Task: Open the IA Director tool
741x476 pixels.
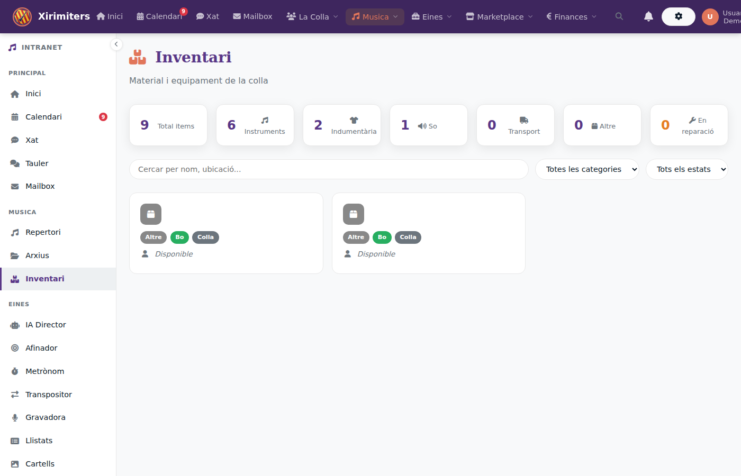Action: (x=46, y=324)
